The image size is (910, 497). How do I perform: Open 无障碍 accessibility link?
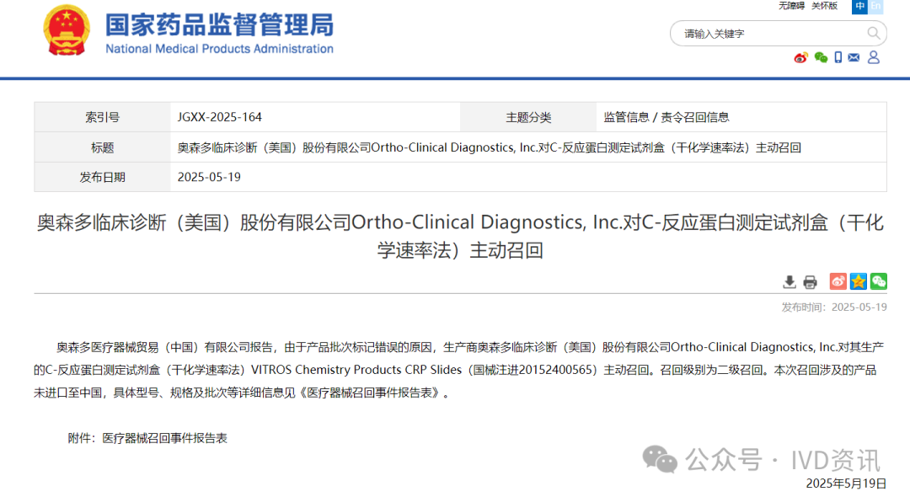791,6
